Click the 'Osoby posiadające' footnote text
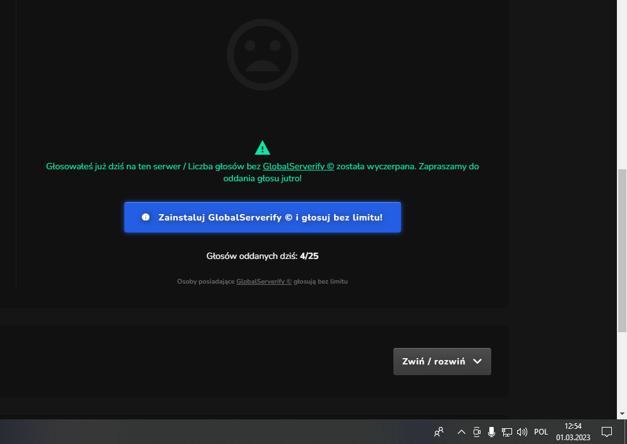 tap(206, 282)
